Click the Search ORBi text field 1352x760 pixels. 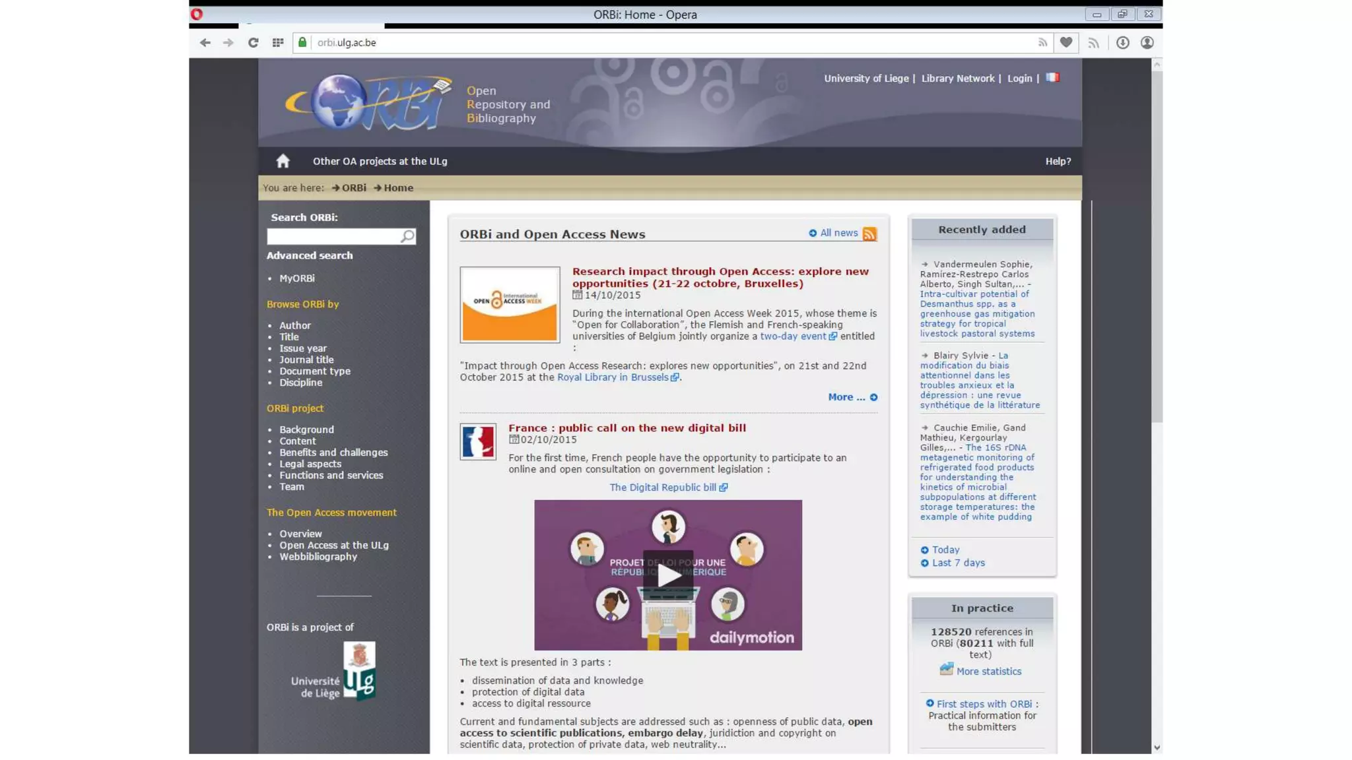tap(333, 236)
